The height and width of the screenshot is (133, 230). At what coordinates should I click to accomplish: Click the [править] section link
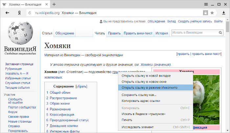(183, 54)
